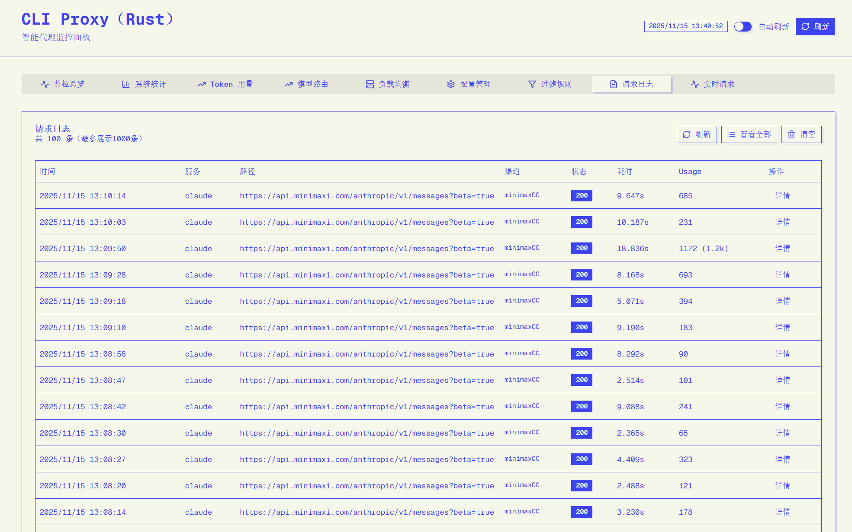Click the server icon for 负载均衡
This screenshot has height=532, width=852.
pyautogui.click(x=370, y=84)
